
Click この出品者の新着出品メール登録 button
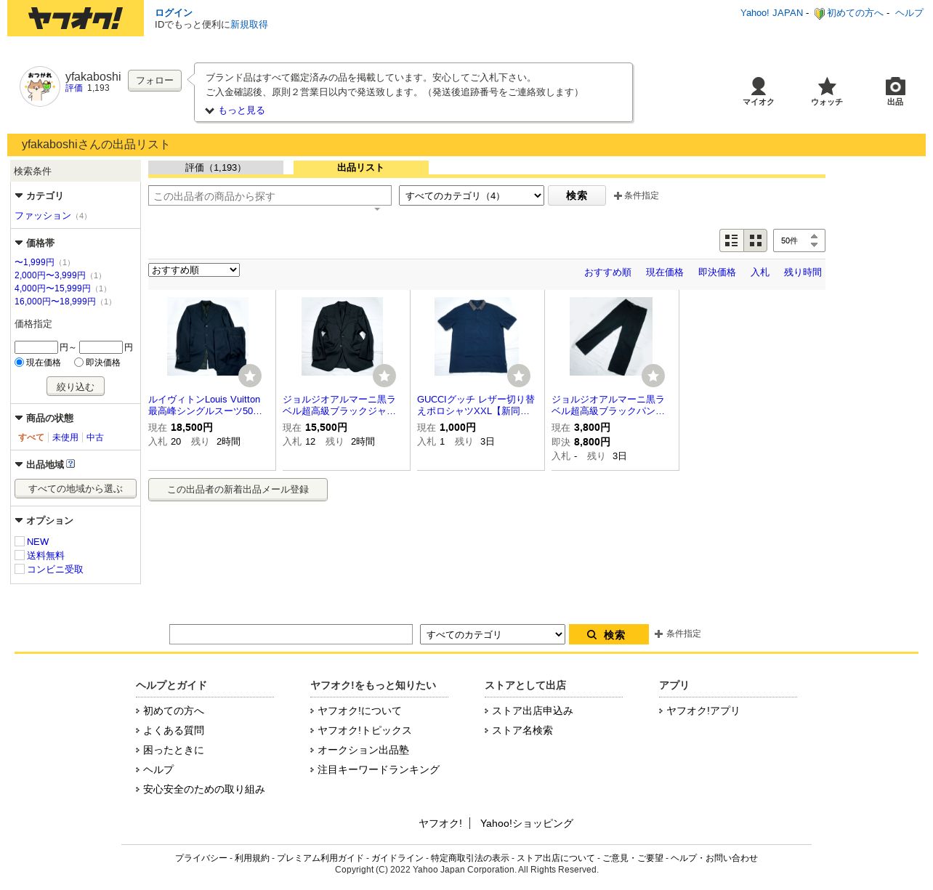238,490
